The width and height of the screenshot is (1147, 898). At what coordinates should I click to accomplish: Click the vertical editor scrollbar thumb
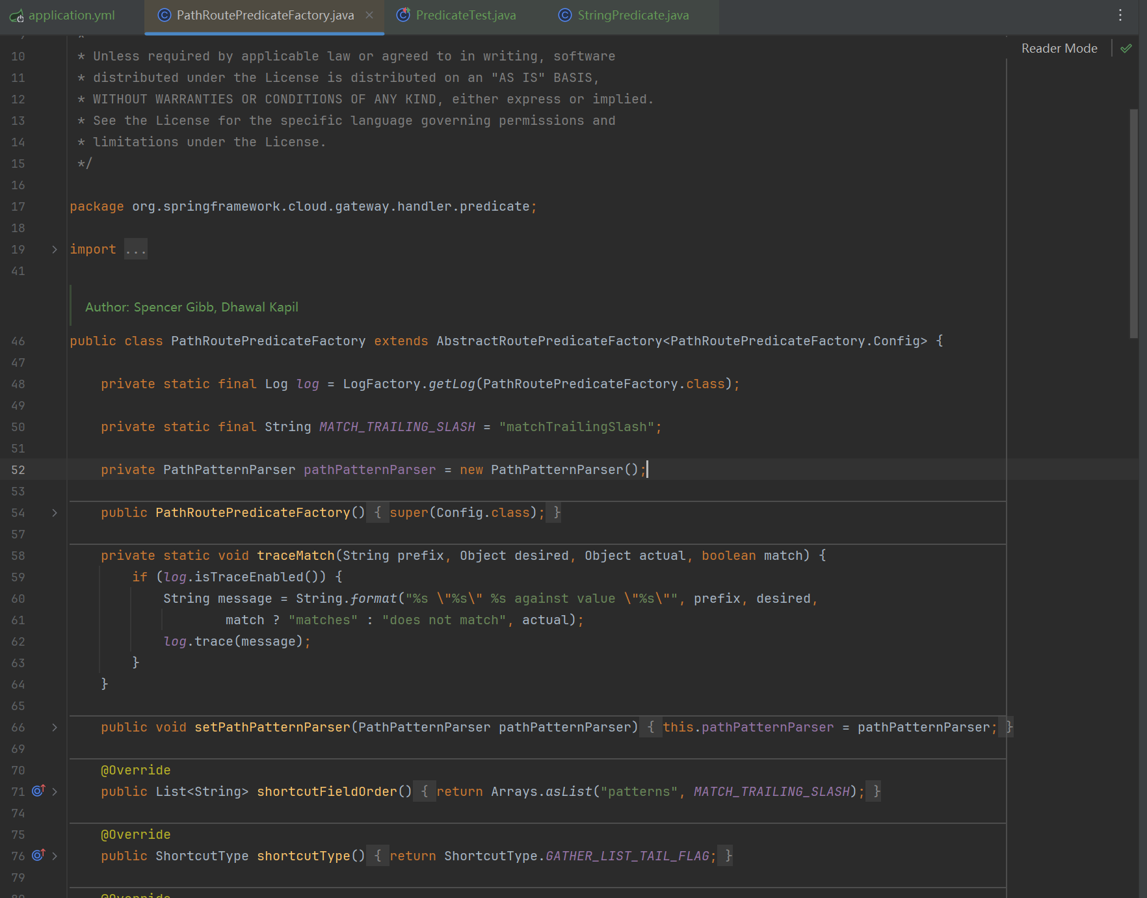pyautogui.click(x=1133, y=224)
